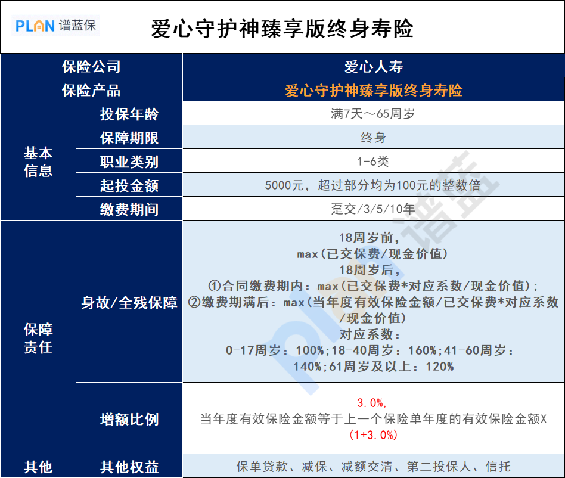
Task: Select the text 保单贷款、减保、减额交清、第二投保人、信托
Action: 373,467
